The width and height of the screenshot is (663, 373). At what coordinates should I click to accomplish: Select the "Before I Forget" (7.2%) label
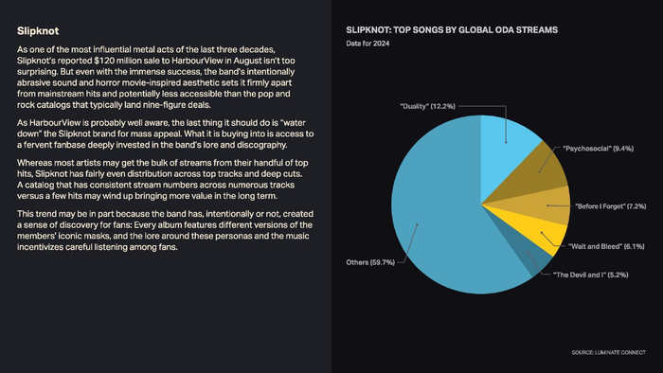click(611, 206)
